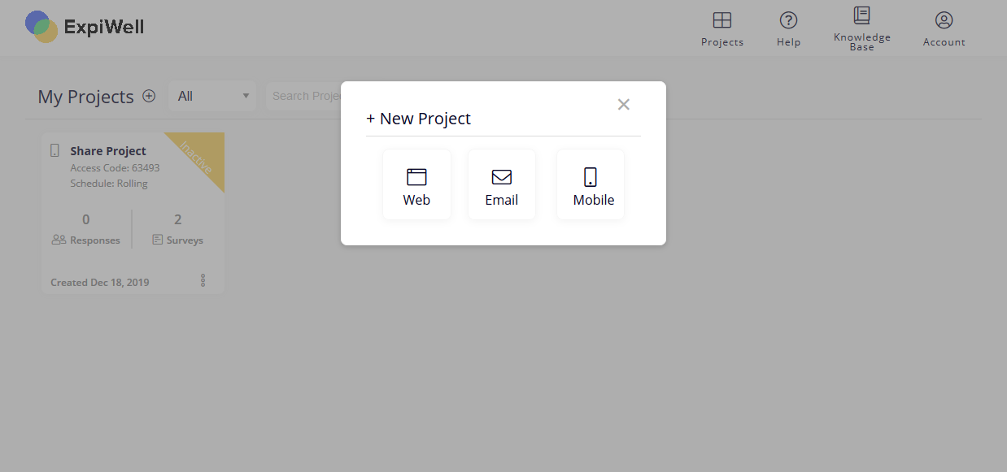Click the envelope icon above Email
Screen dimensions: 1007x472
[x=502, y=177]
